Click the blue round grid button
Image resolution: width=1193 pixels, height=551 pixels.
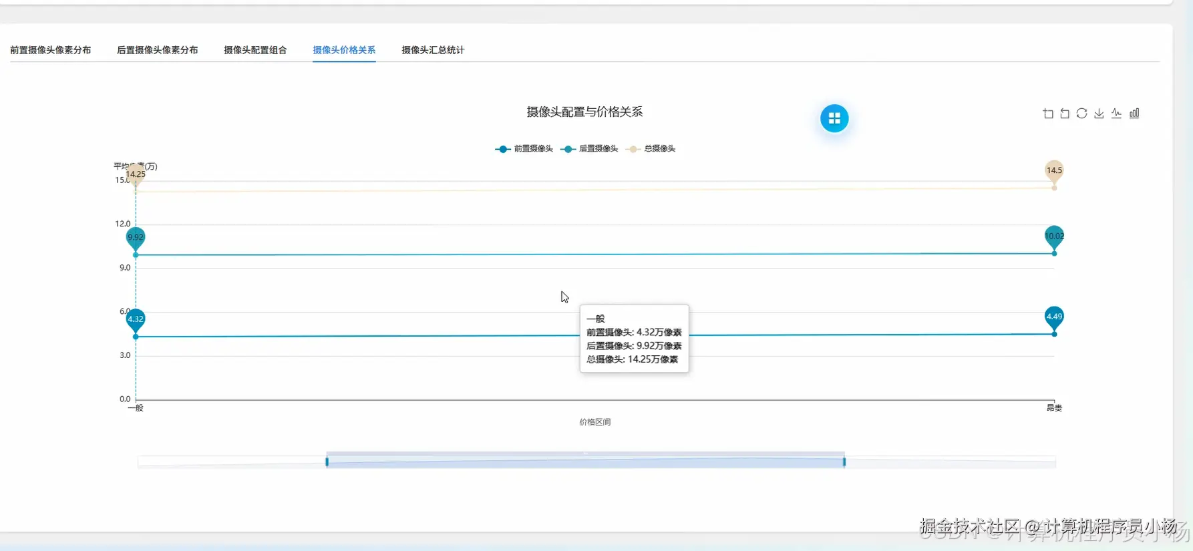click(834, 118)
